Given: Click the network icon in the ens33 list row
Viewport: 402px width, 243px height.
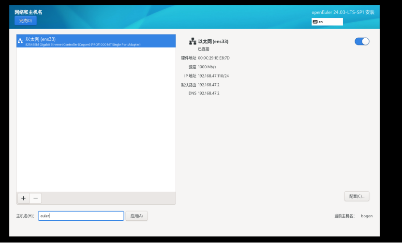Looking at the screenshot, I should [20, 41].
